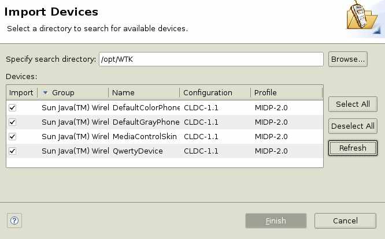
Task: Select the QwertyDevice name cell
Action: 138,151
